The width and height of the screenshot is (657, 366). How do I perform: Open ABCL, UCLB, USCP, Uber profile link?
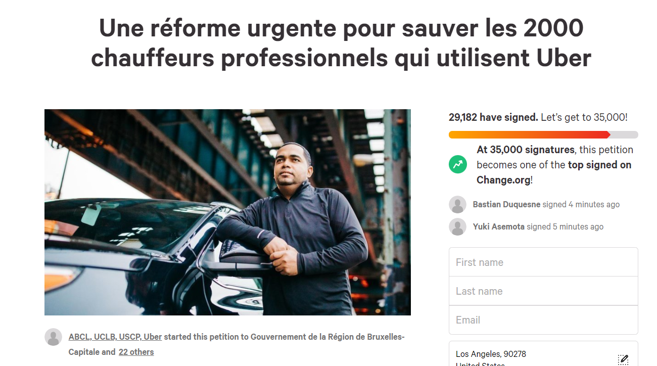point(115,337)
